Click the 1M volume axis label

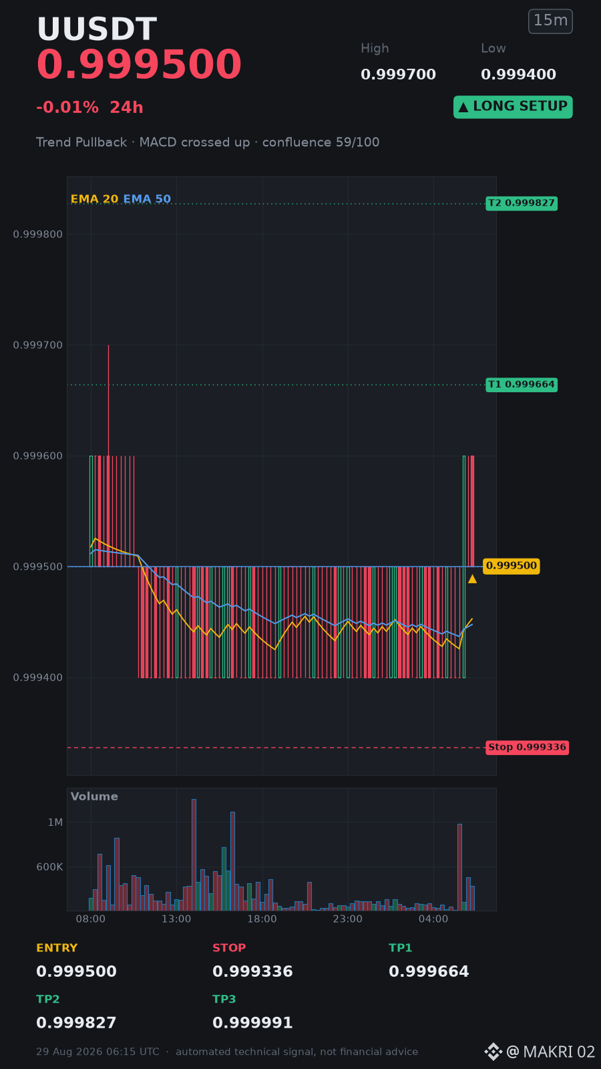(x=55, y=822)
